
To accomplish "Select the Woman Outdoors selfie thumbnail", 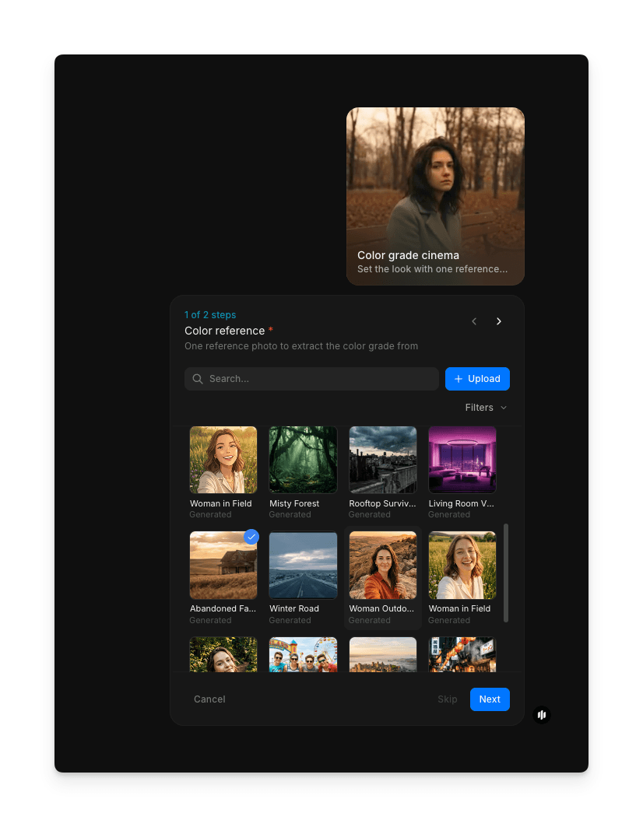I will tap(382, 565).
